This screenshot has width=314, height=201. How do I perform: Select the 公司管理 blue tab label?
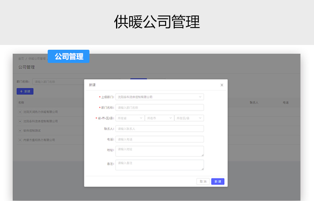click(69, 57)
